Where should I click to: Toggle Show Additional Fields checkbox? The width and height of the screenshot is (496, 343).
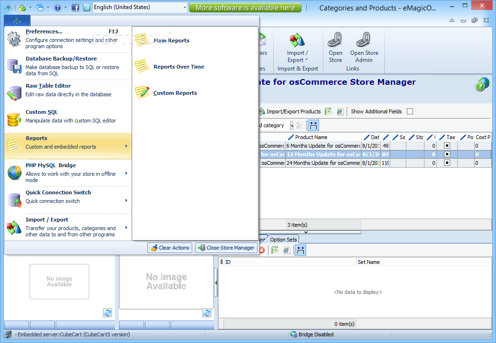(x=410, y=111)
